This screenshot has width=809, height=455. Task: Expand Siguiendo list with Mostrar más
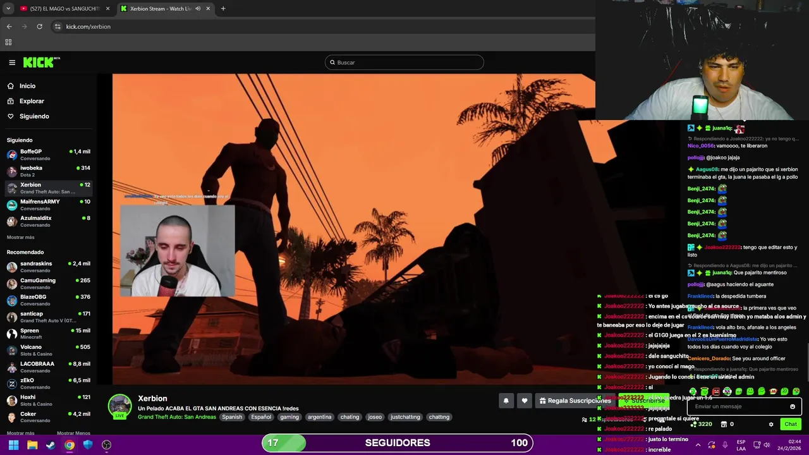coord(20,237)
